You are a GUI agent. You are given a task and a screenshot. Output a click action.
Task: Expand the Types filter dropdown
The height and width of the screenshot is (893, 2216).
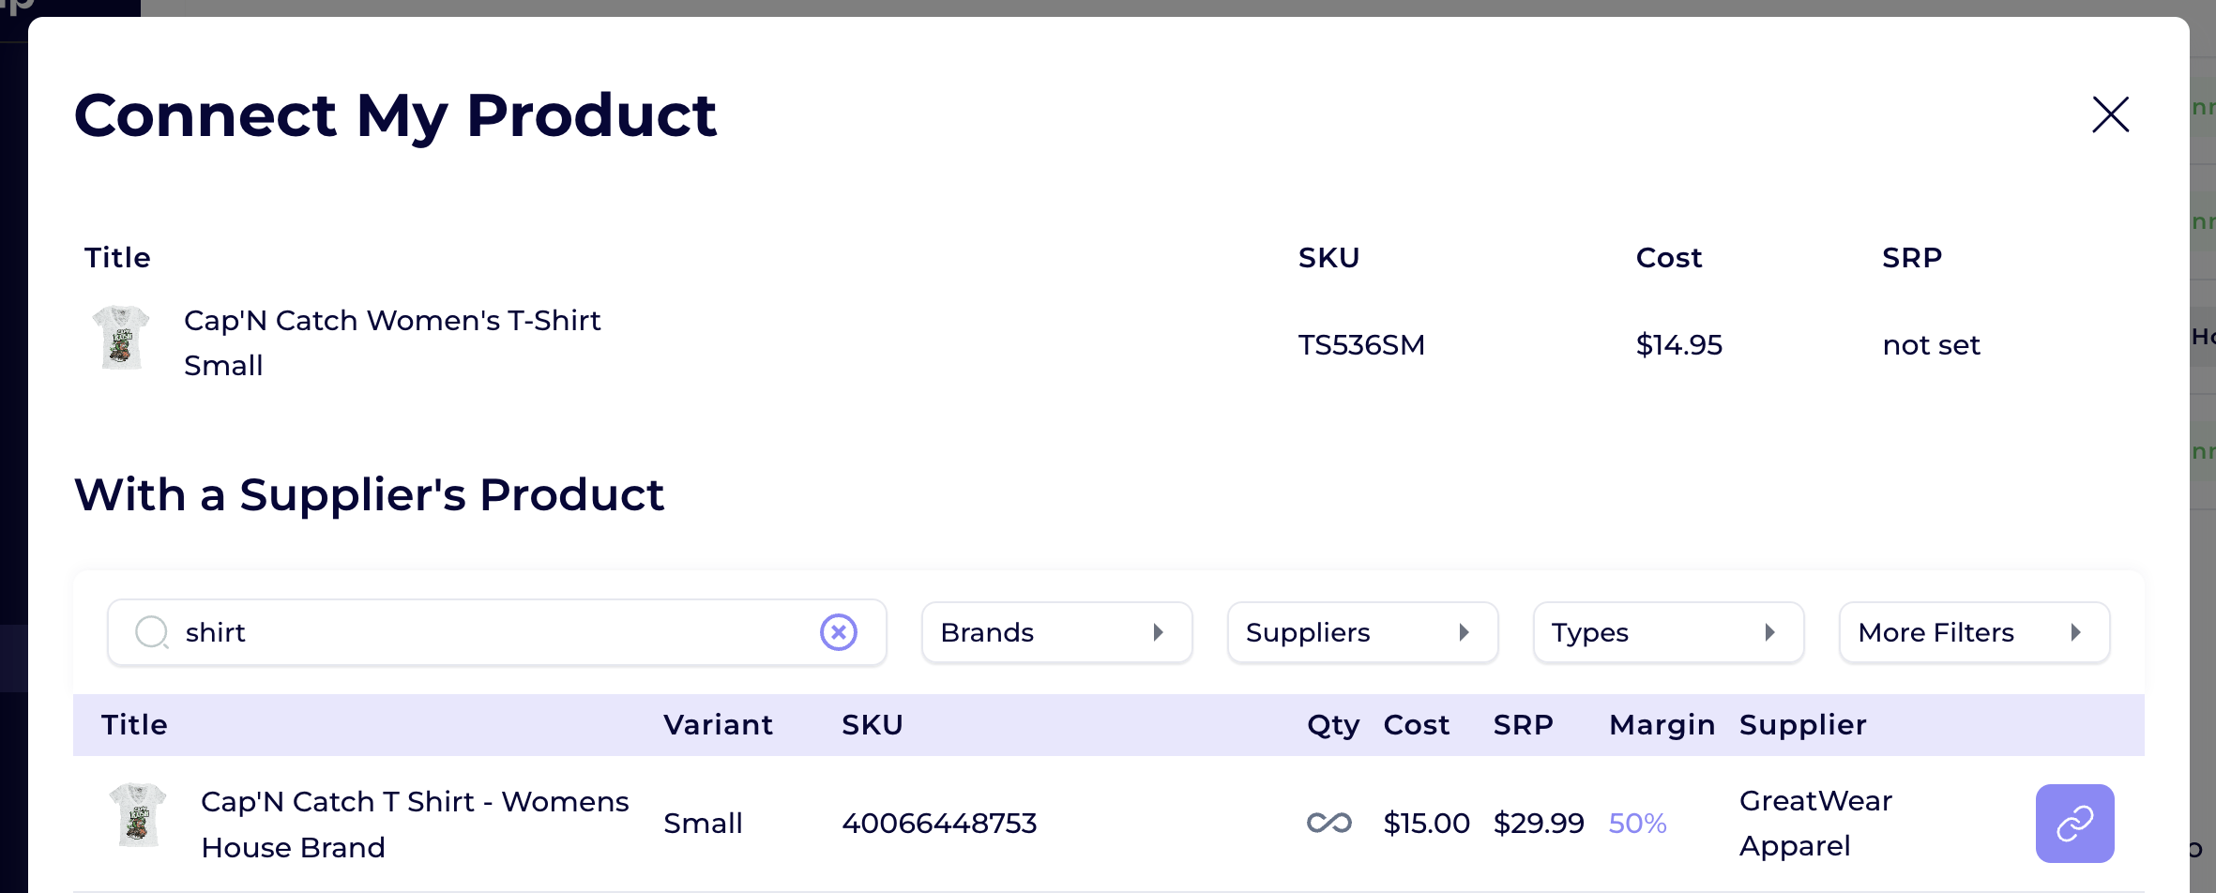(x=1667, y=632)
